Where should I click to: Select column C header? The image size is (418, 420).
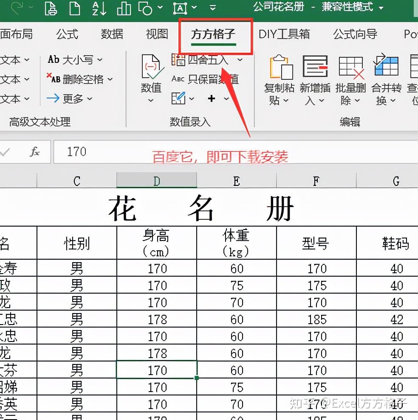coord(77,181)
